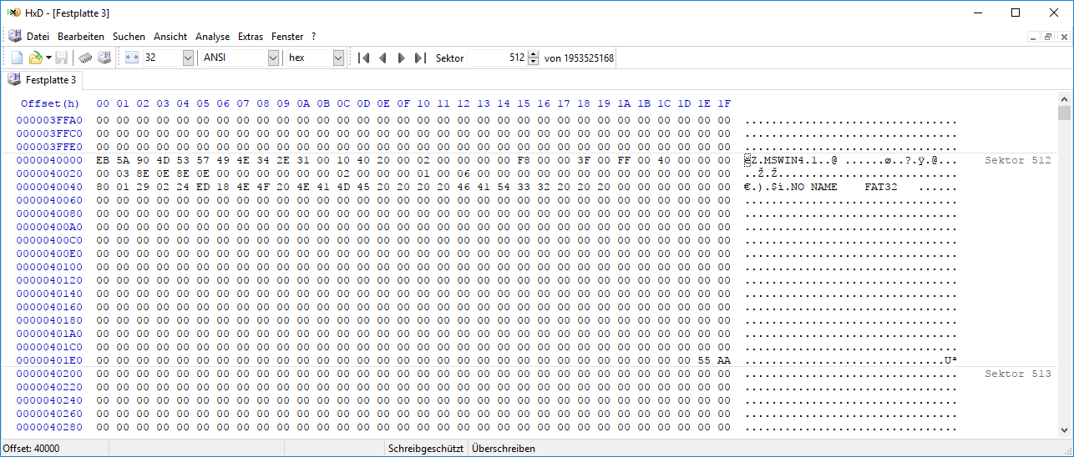Select offset row 0000040000
Viewport: 1074px width, 457px height.
(x=50, y=160)
